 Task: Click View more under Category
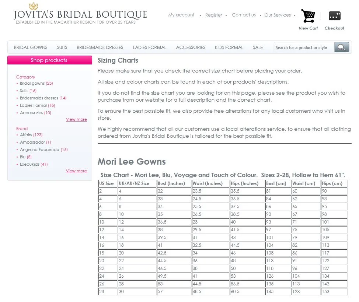coord(76,119)
